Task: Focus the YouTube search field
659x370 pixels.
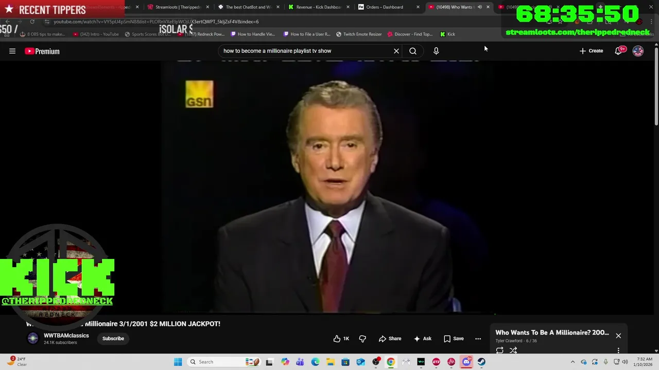Action: click(306, 51)
